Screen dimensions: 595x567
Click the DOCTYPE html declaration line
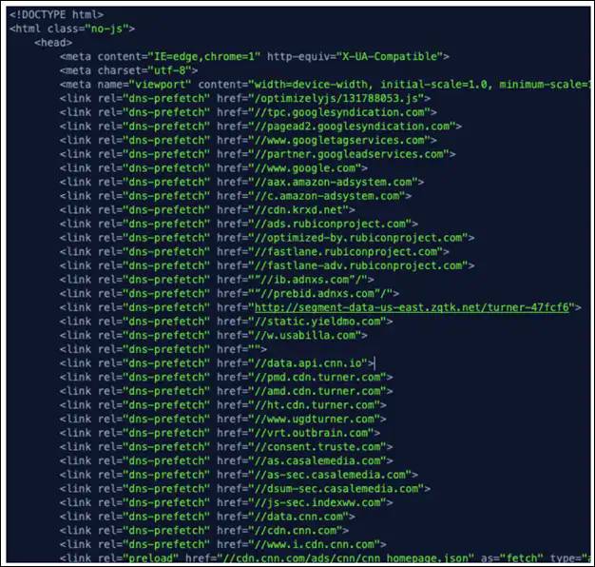click(58, 15)
